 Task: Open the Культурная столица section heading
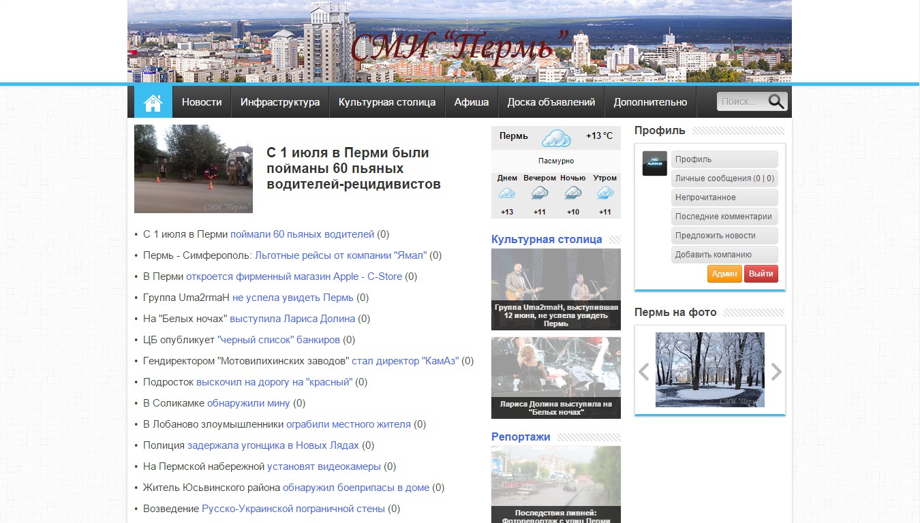[x=547, y=239]
